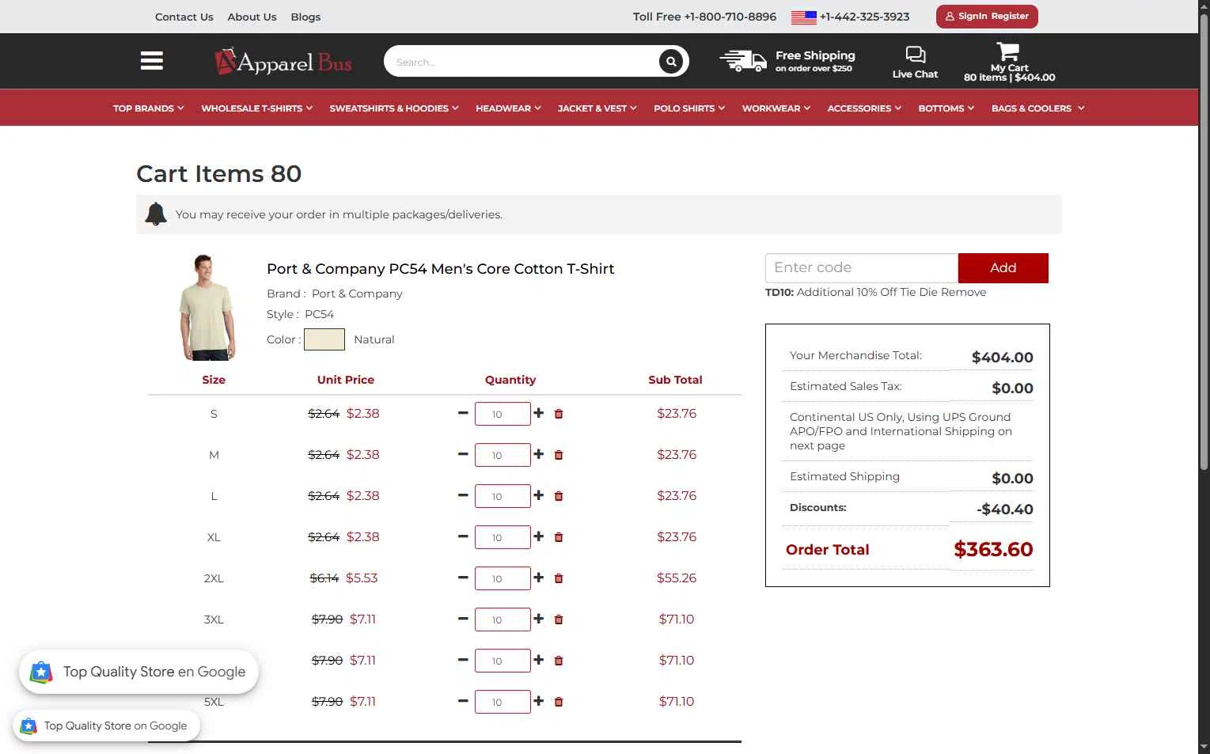
Task: Click the notification bell icon
Action: (x=156, y=214)
